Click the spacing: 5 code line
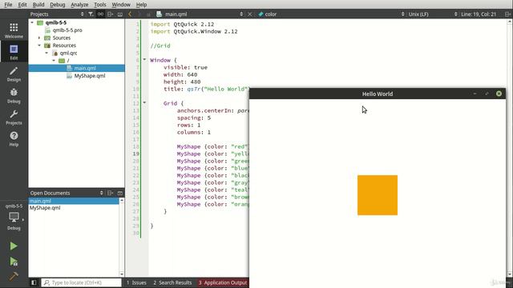This screenshot has height=288, width=513. 194,118
